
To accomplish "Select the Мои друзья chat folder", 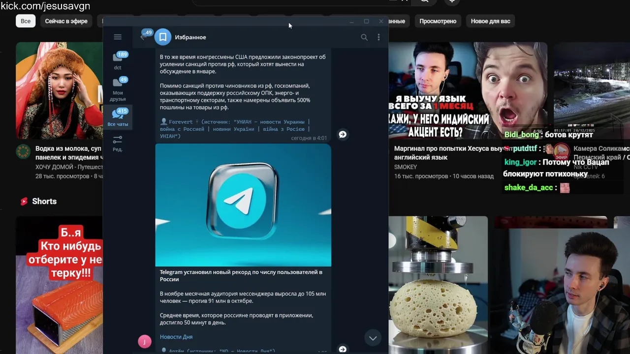I will [118, 89].
